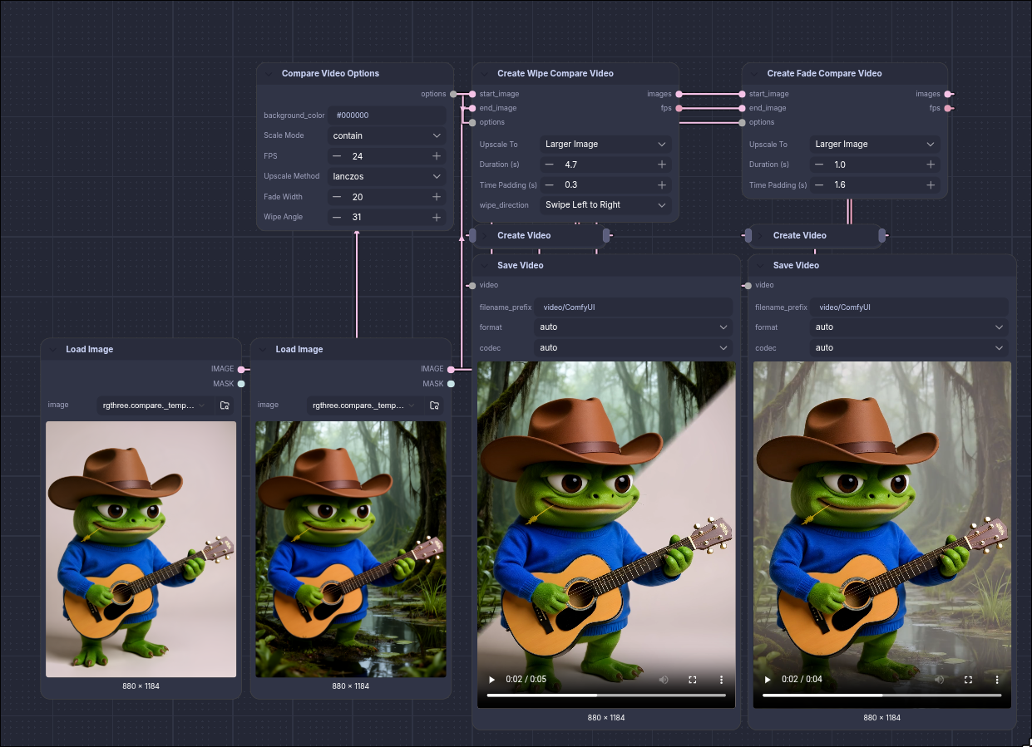Expand the left Create Video node
1032x747 pixels.
(x=485, y=236)
